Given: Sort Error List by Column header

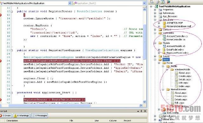Looking at the screenshot, I should 113,120.
